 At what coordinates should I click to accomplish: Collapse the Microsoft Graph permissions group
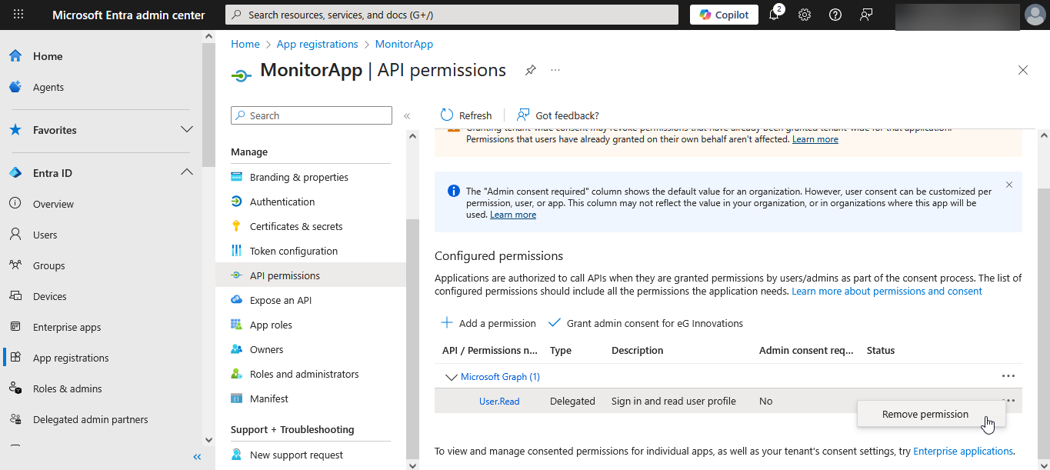coord(451,377)
